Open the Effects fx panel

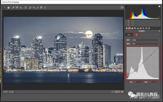(143, 28)
